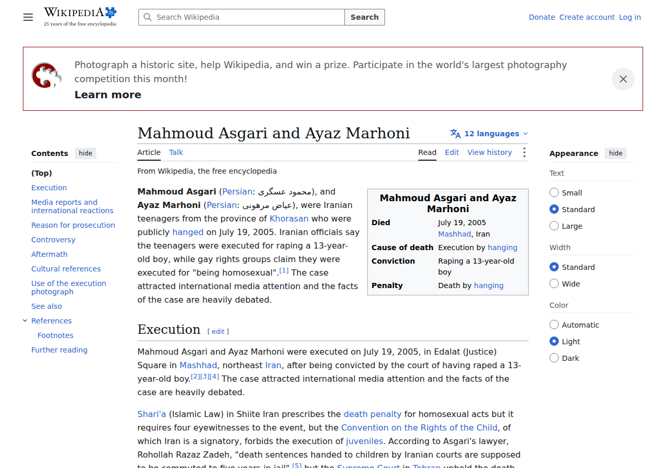
Task: Hide the Contents sidebar
Action: 85,153
